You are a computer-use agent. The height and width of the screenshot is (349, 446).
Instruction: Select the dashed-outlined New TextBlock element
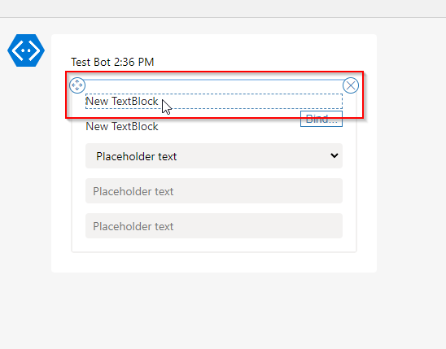point(214,101)
